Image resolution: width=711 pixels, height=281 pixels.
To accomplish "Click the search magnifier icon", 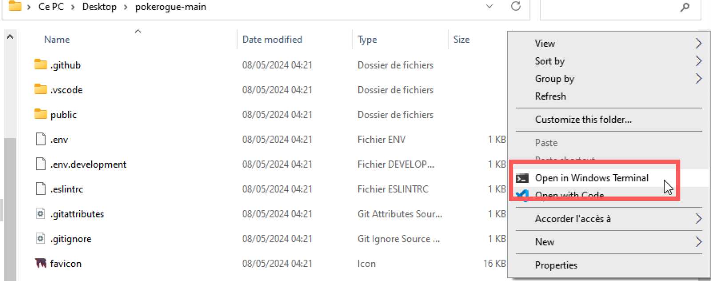I will click(685, 7).
